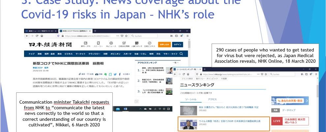Click Nikkei site search magnifier icon
Image resolution: width=326 pixels, height=132 pixels.
click(181, 54)
